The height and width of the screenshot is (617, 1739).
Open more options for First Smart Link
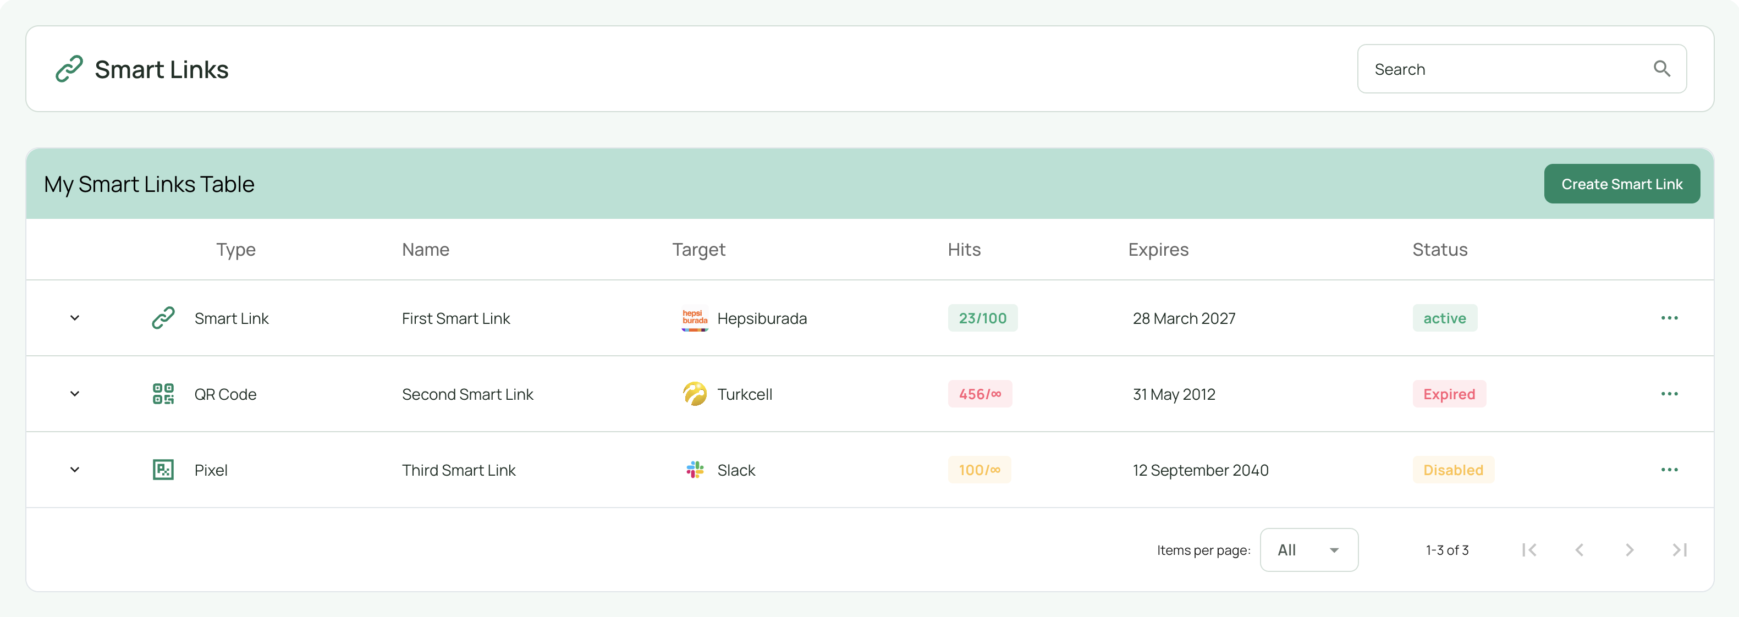pyautogui.click(x=1669, y=318)
